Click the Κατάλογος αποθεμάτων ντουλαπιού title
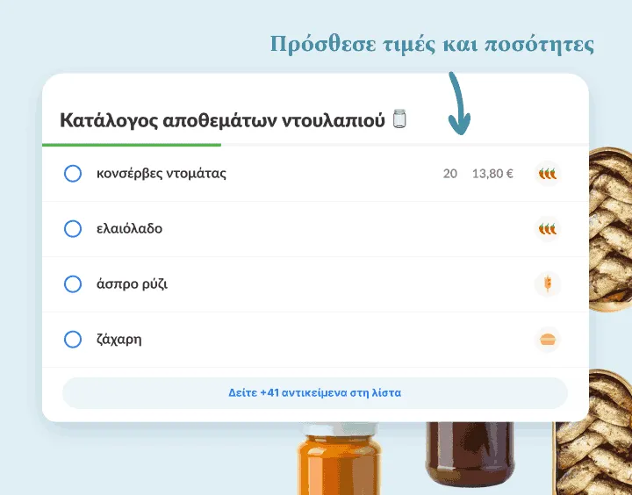The image size is (632, 495). tap(222, 120)
